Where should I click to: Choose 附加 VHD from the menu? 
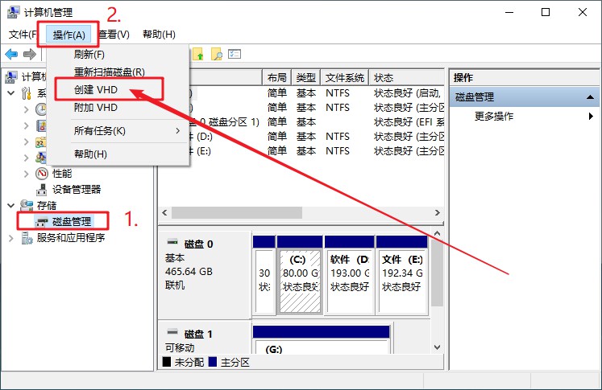96,107
